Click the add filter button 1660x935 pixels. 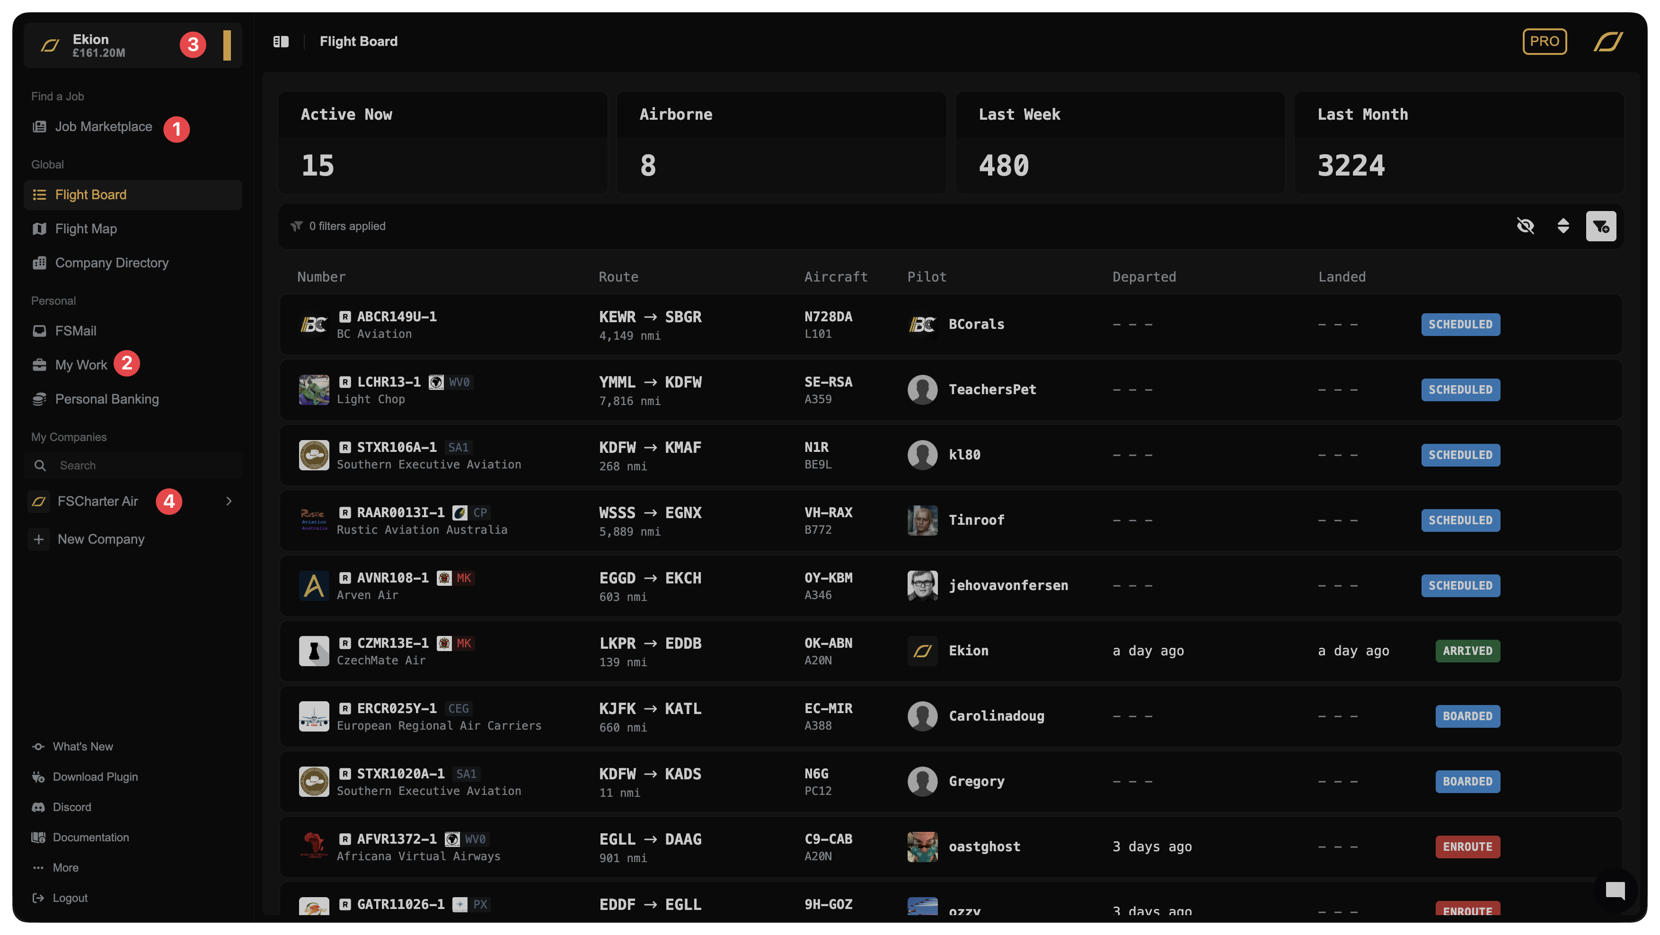(1601, 226)
